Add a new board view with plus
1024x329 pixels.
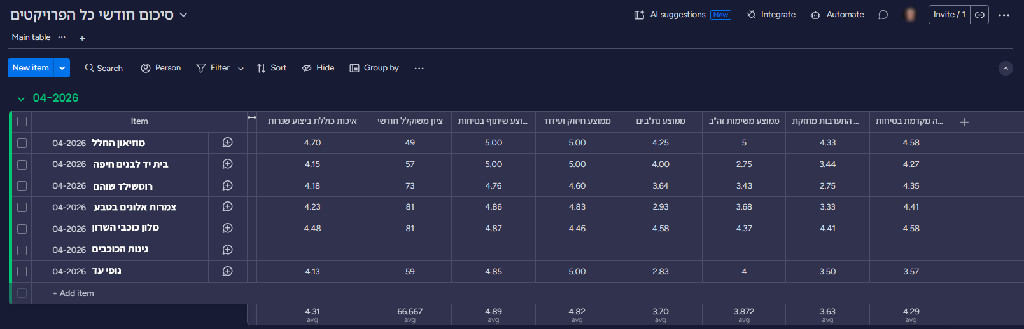(82, 38)
